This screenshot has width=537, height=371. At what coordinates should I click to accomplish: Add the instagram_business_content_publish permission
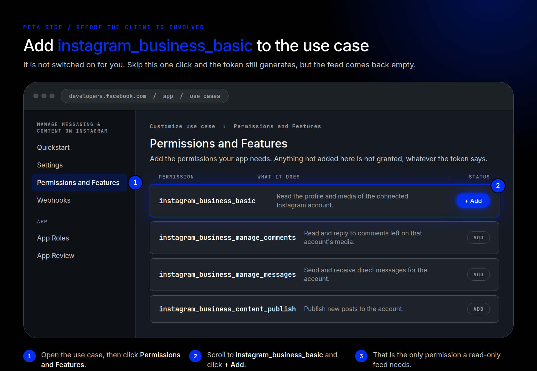click(478, 309)
